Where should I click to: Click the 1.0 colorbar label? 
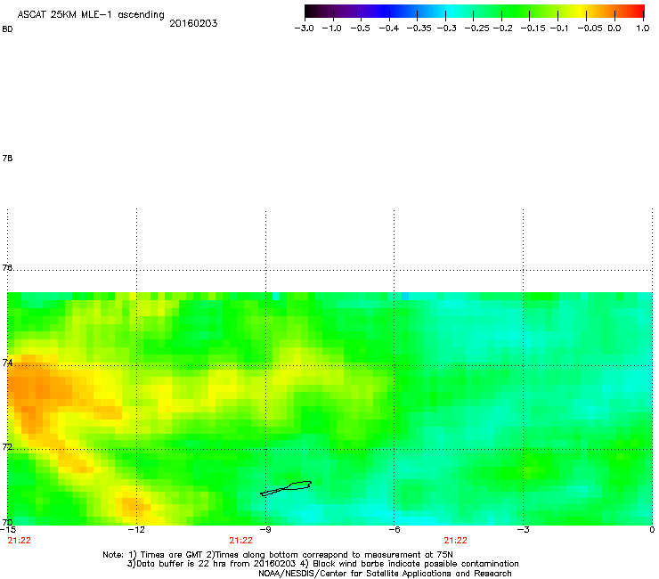pyautogui.click(x=643, y=29)
